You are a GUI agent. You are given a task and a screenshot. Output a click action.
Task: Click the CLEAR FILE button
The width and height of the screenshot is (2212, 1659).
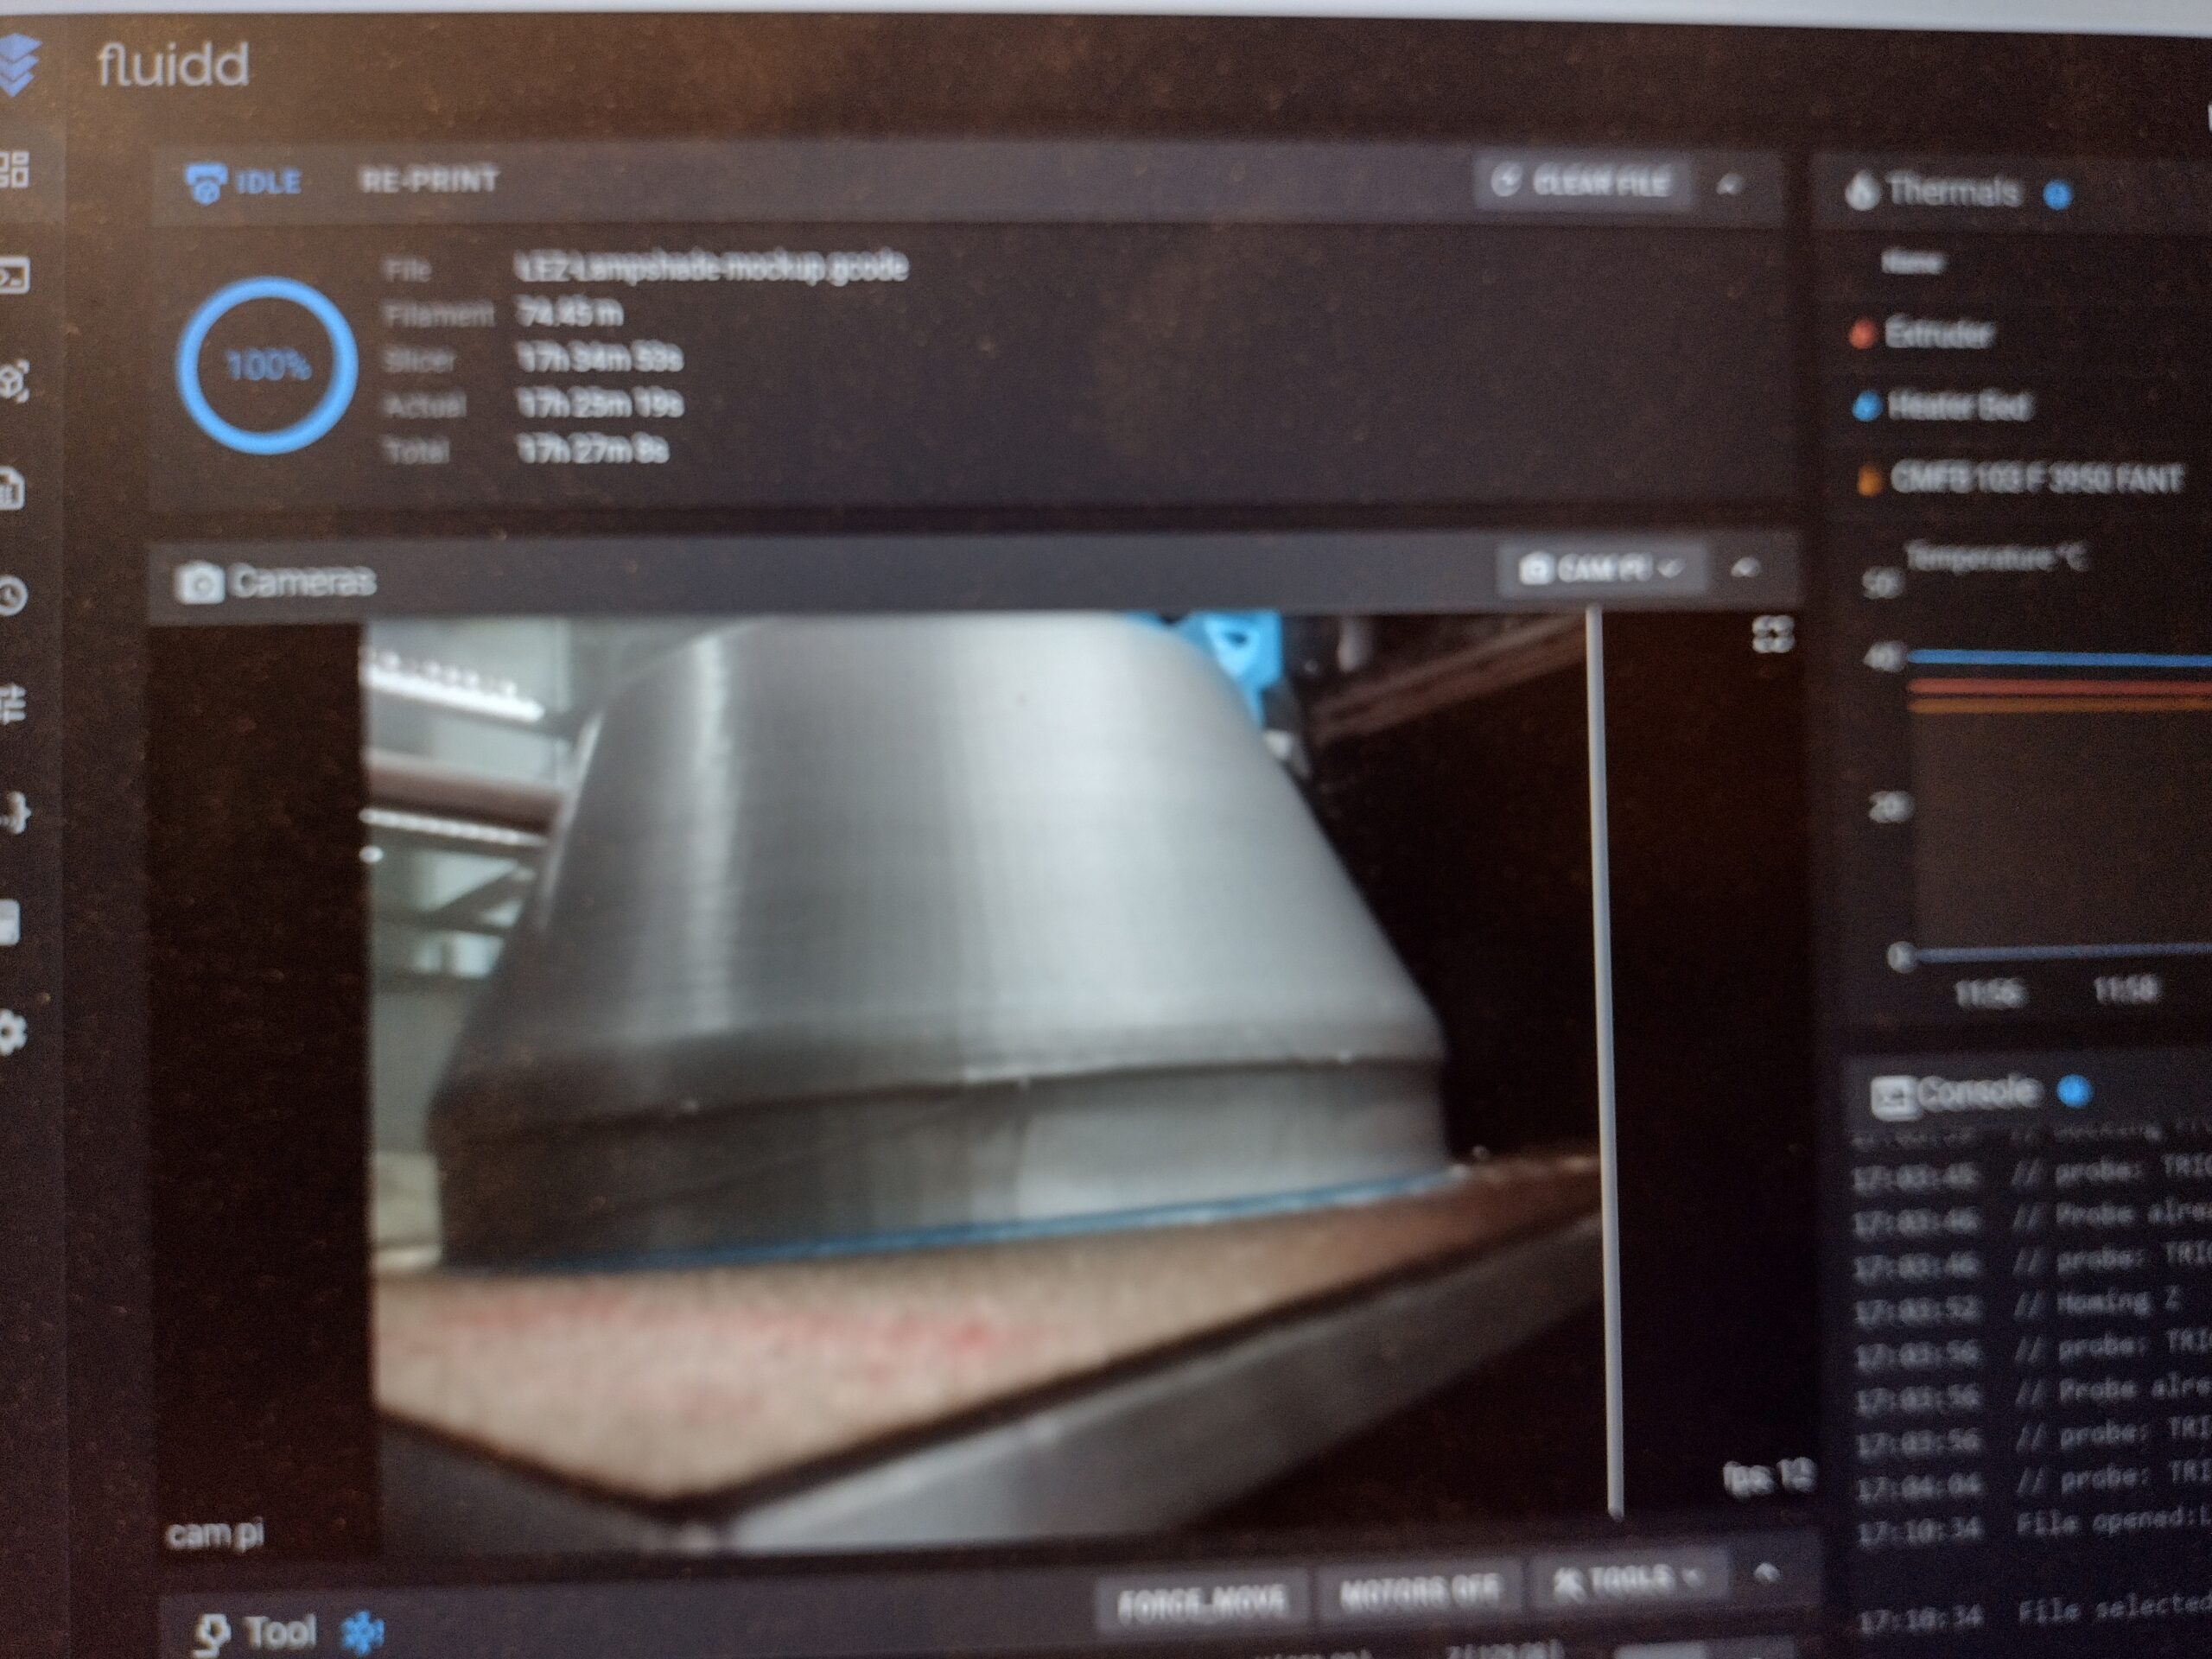1581,183
